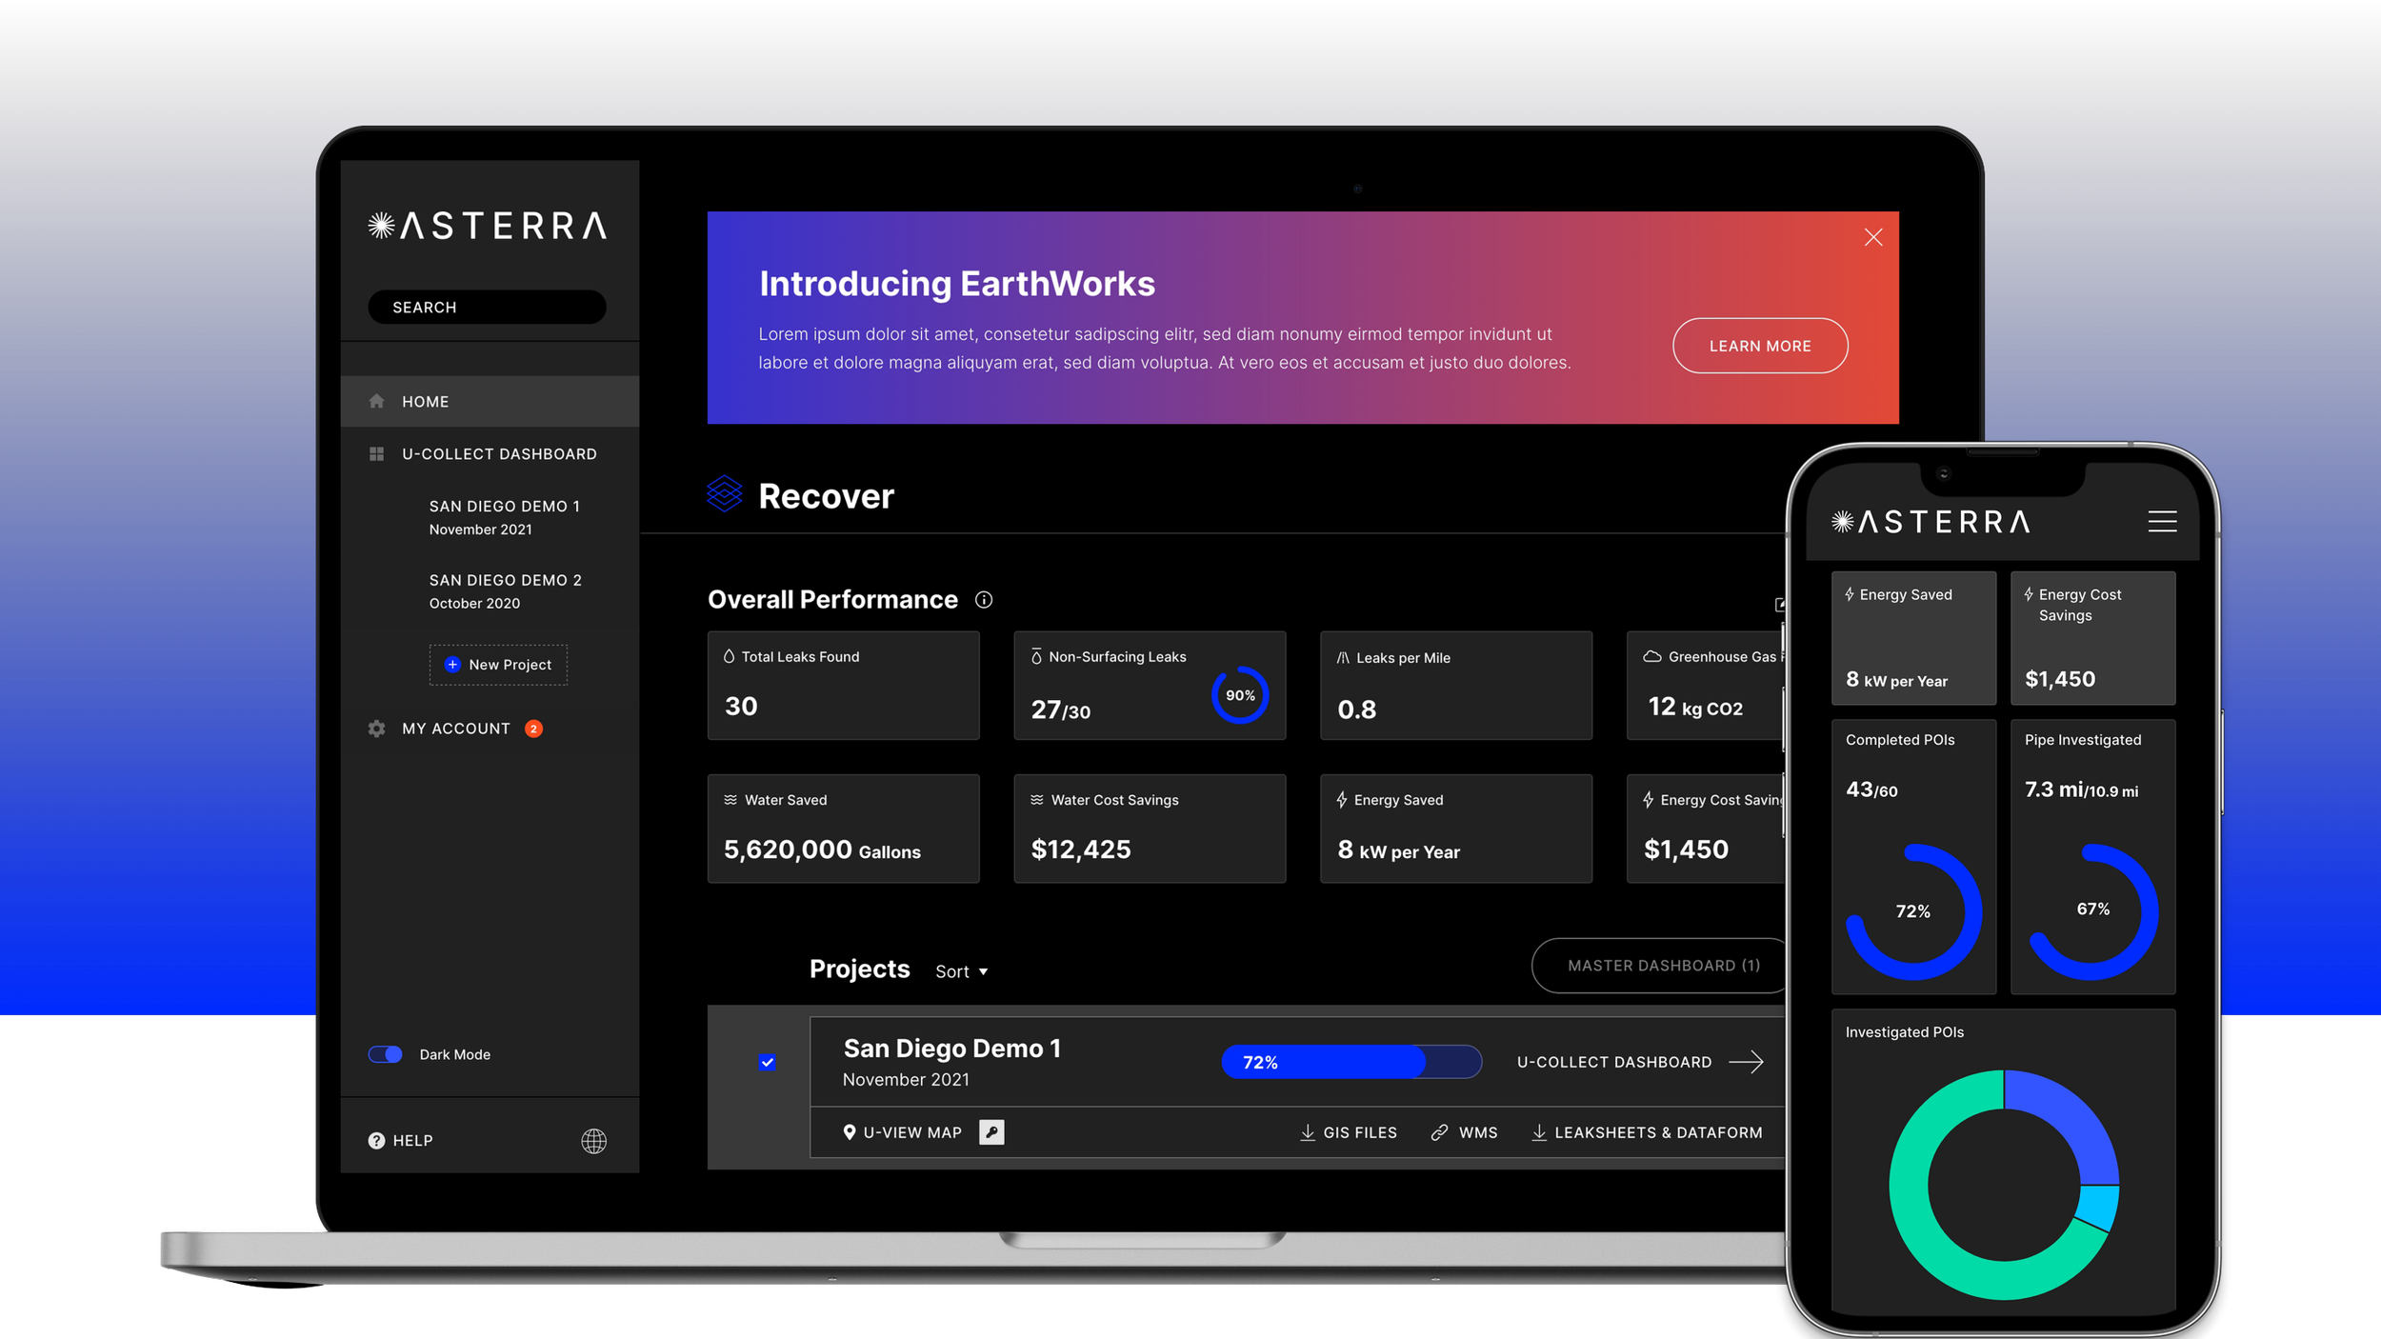Toggle Dark Mode switch in the sidebar
The image size is (2381, 1339).
(x=385, y=1054)
